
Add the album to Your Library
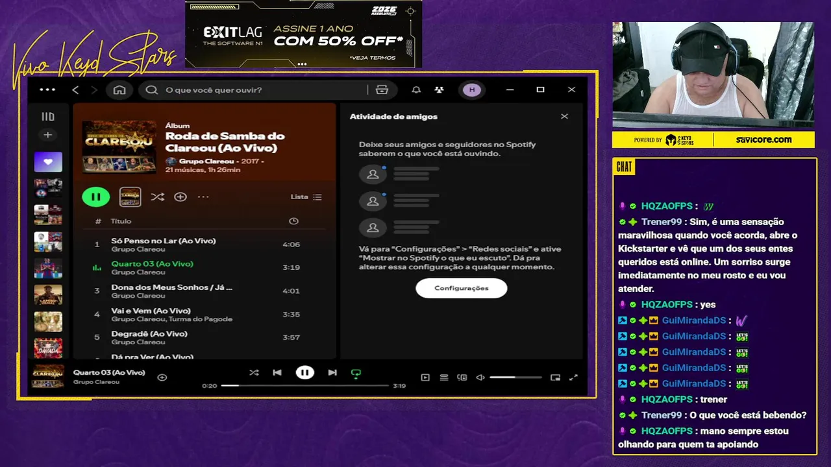[x=180, y=197]
